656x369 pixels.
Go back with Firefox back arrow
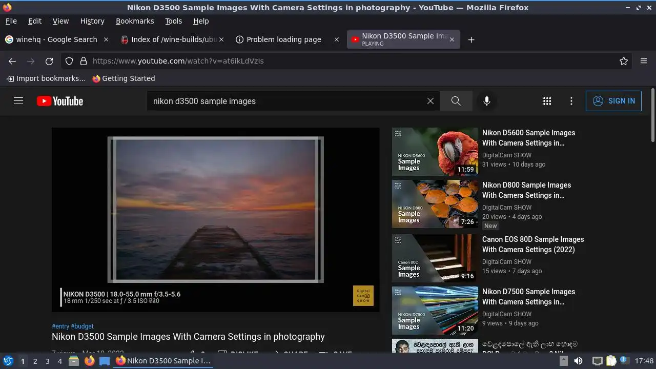click(x=12, y=61)
